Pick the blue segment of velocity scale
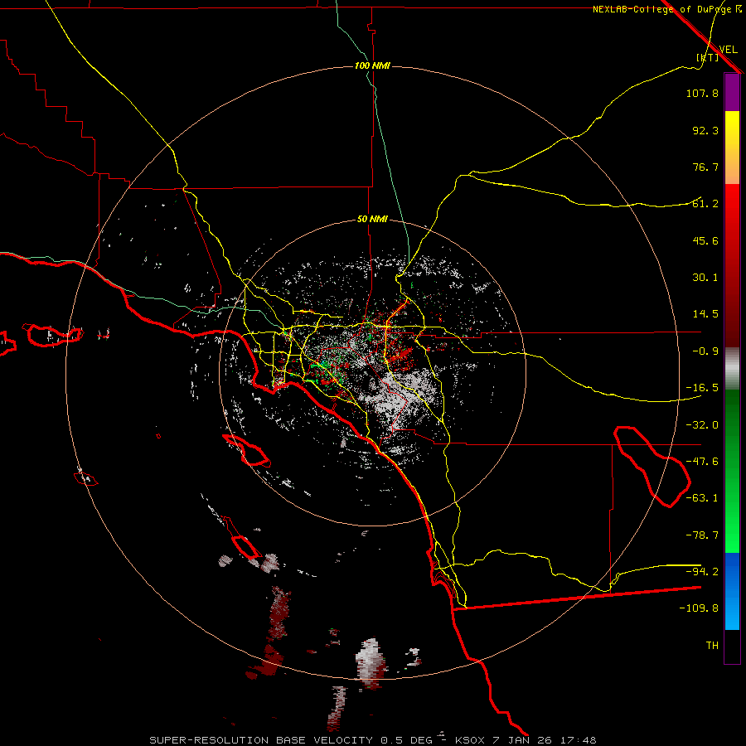Viewport: 746px width, 746px height. (732, 591)
